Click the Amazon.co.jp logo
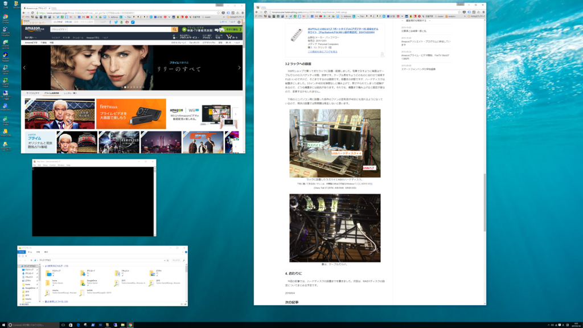The image size is (583, 328). click(x=34, y=29)
